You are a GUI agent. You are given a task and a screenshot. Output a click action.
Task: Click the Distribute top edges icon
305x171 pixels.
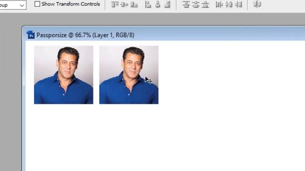(x=186, y=4)
